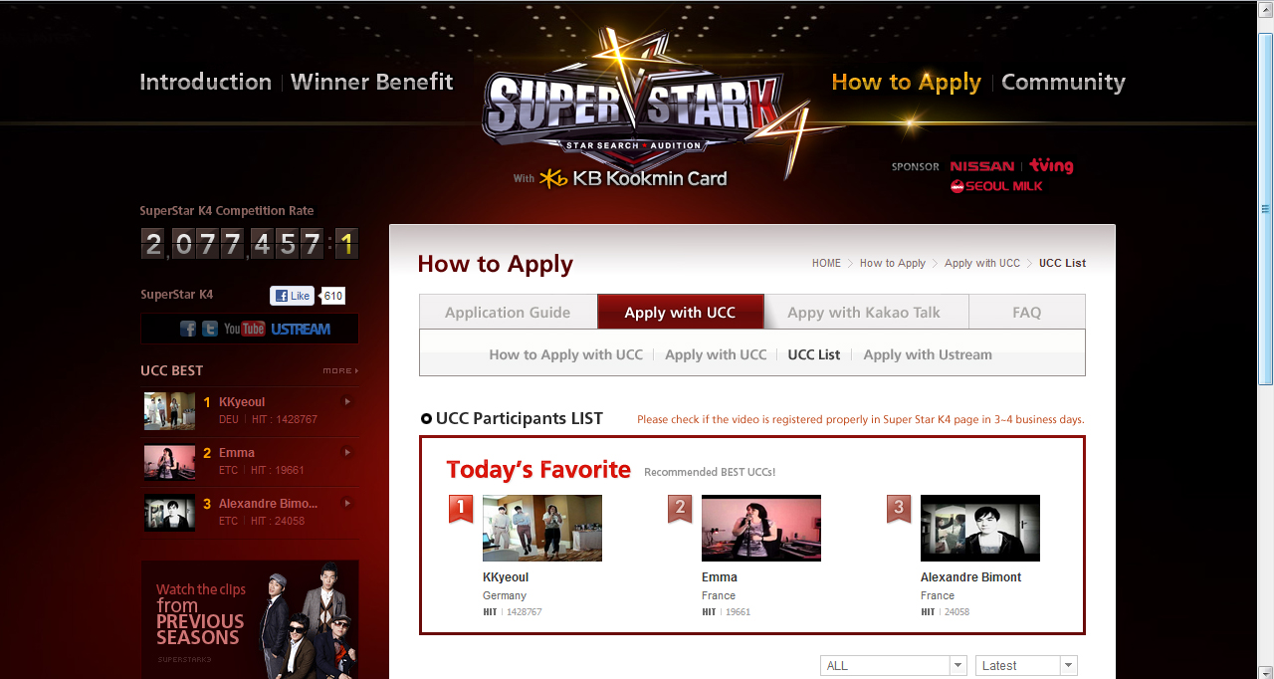Image resolution: width=1274 pixels, height=679 pixels.
Task: Open the Seoul Milk sponsor logo
Action: (996, 186)
